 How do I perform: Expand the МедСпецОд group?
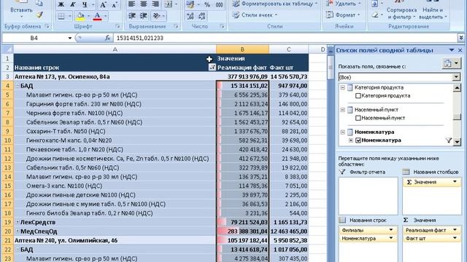pos(18,231)
